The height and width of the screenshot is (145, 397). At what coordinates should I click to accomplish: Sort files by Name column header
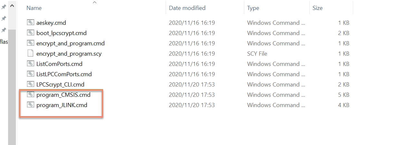click(x=34, y=8)
